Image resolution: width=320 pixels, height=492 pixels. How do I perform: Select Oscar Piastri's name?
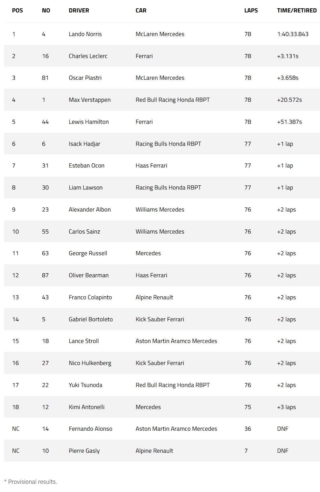[85, 78]
